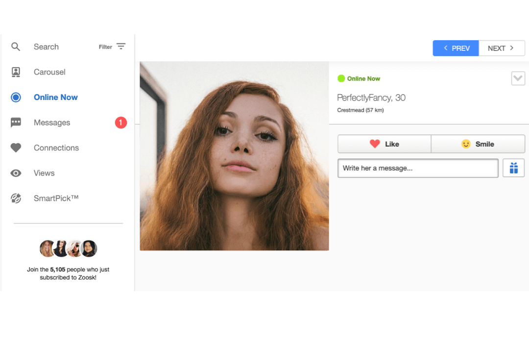Image resolution: width=529 pixels, height=343 pixels.
Task: Click the SmartPick sidebar icon
Action: (16, 198)
